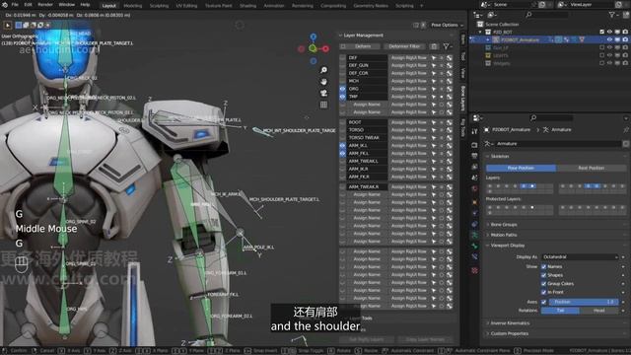This screenshot has height=355, width=631.
Task: Open the Display As Octahedral dropdown
Action: (580, 256)
